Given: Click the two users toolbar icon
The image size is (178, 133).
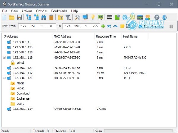Looking at the screenshot, I should [x=147, y=17].
